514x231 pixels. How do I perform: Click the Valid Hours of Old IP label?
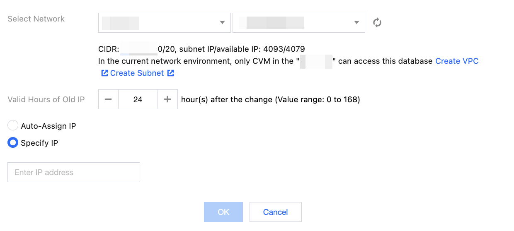pos(46,99)
